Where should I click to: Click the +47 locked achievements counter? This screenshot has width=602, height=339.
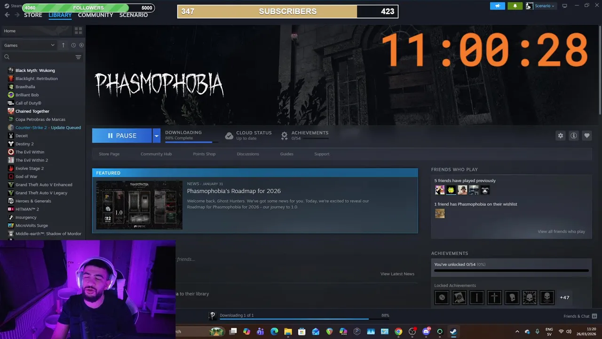tap(564, 298)
